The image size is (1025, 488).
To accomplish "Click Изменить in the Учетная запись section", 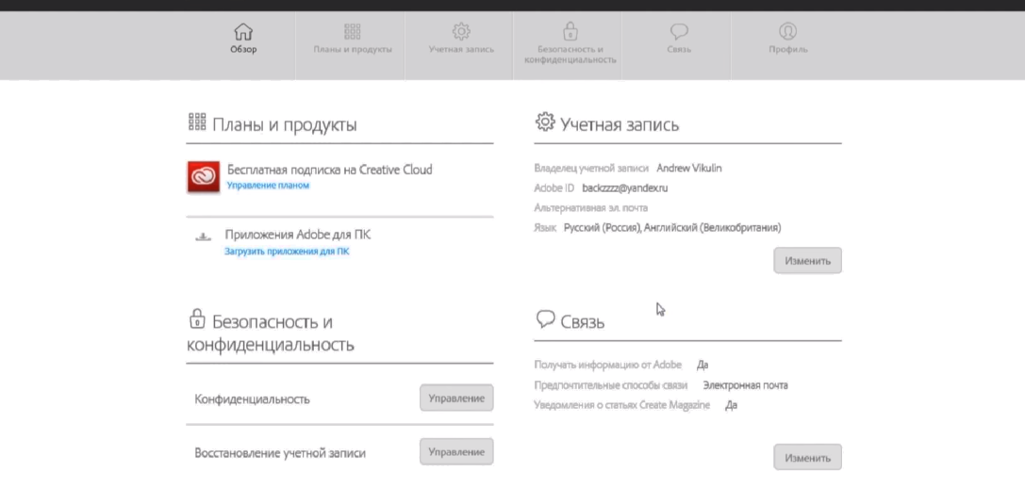I will (807, 261).
